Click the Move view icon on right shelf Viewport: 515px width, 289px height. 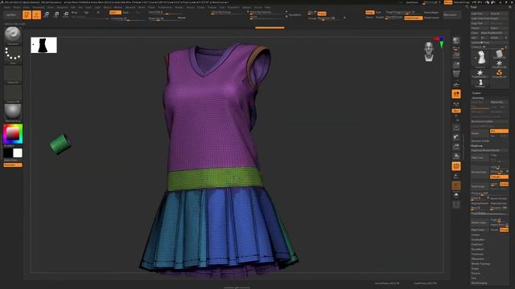pyautogui.click(x=456, y=137)
